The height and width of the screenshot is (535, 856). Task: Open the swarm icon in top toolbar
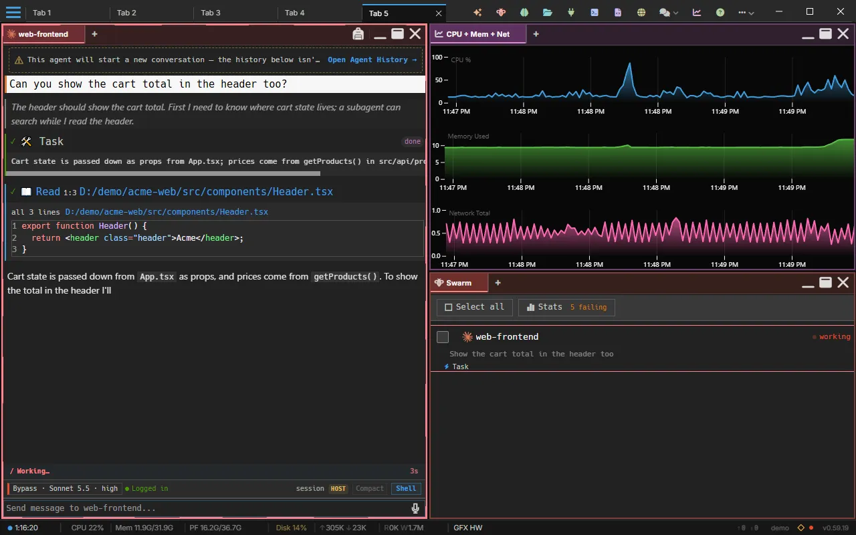[x=501, y=12]
